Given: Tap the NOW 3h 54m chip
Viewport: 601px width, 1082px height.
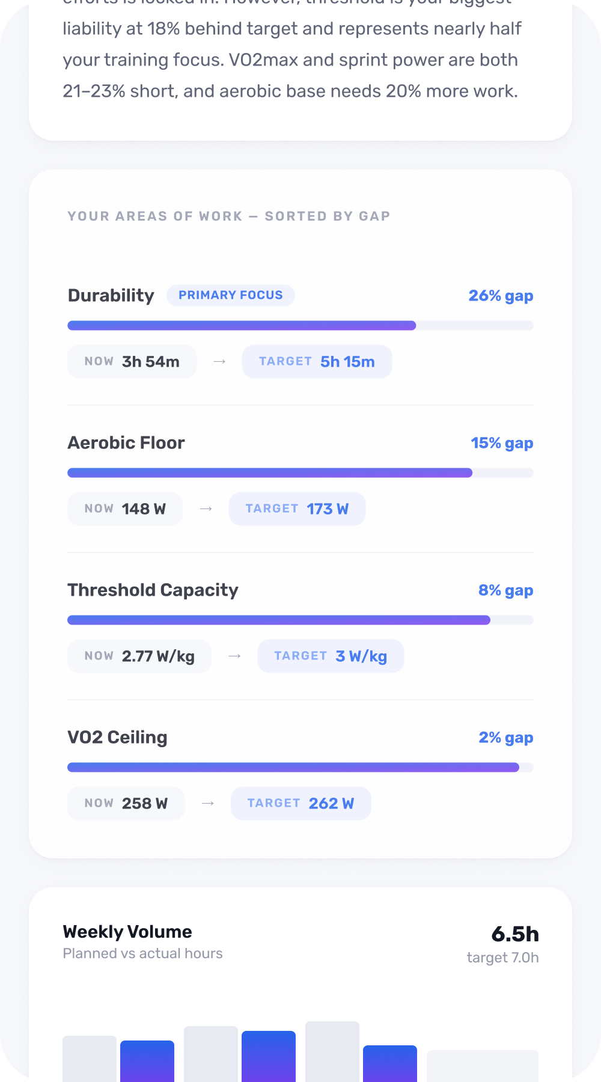Looking at the screenshot, I should [x=132, y=361].
